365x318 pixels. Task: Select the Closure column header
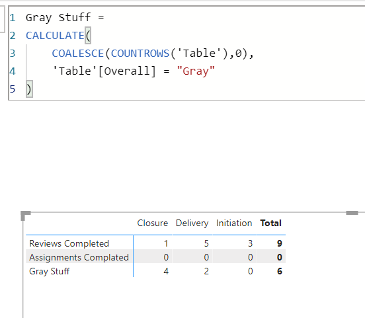153,223
